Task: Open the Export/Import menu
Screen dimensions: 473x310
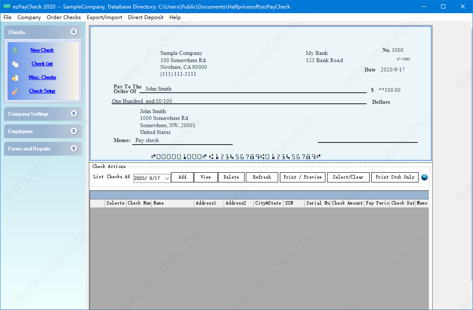Action: (104, 17)
